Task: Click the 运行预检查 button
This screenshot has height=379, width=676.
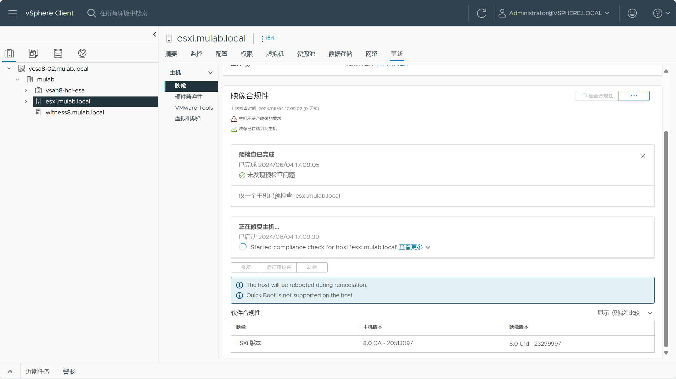Action: [279, 267]
